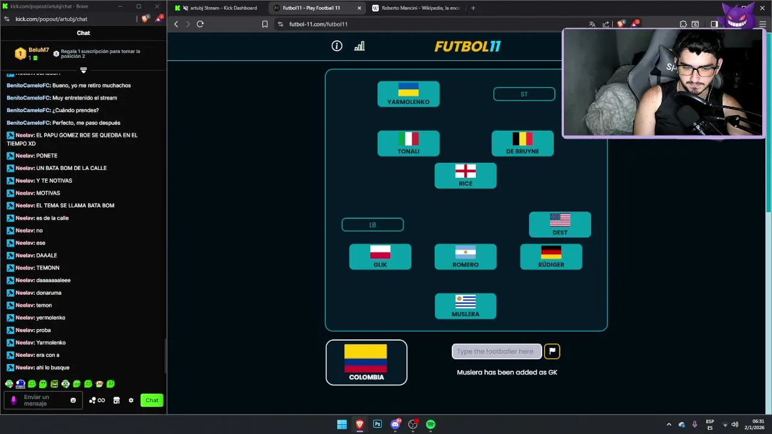
Task: Open Photoshop from the taskbar
Action: [x=378, y=424]
